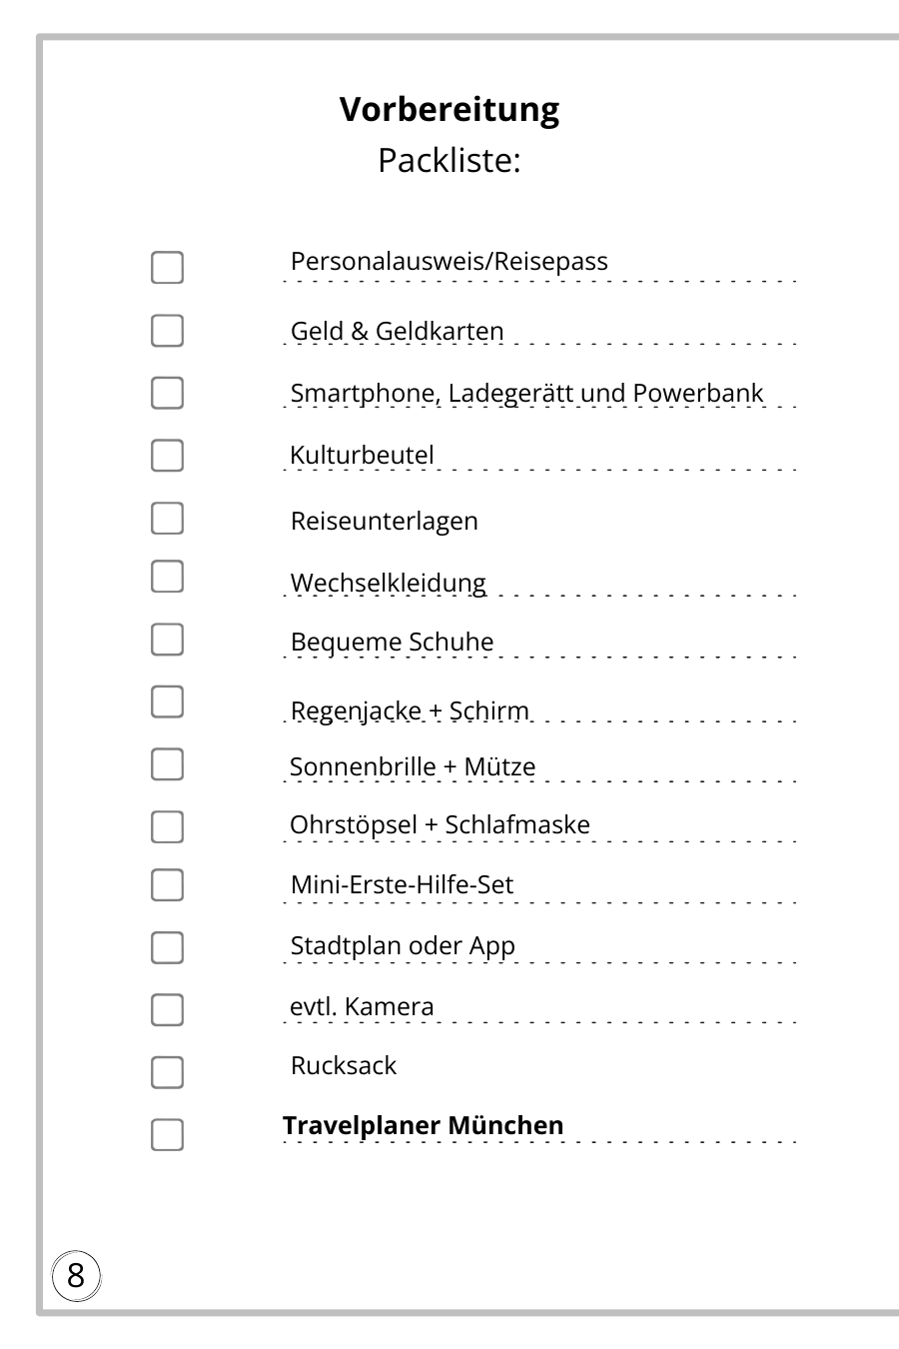The height and width of the screenshot is (1349, 899).
Task: Mark the Ohrstöpsel + Schlafmaske checkbox
Action: 167,827
